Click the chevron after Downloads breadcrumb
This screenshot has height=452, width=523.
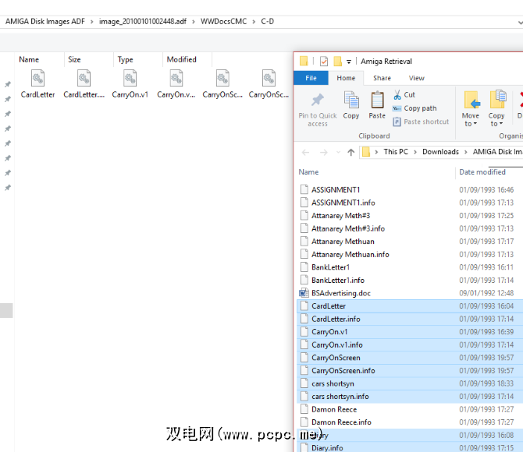pos(466,152)
